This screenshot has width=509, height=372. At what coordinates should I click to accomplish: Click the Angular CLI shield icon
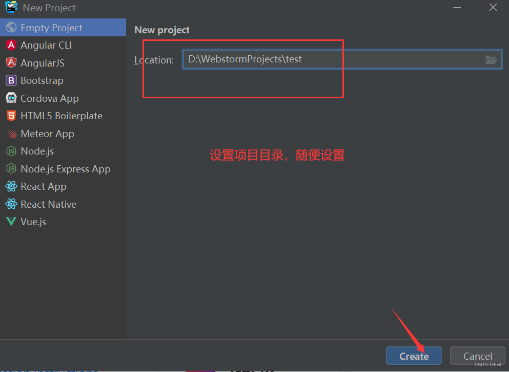(x=11, y=45)
